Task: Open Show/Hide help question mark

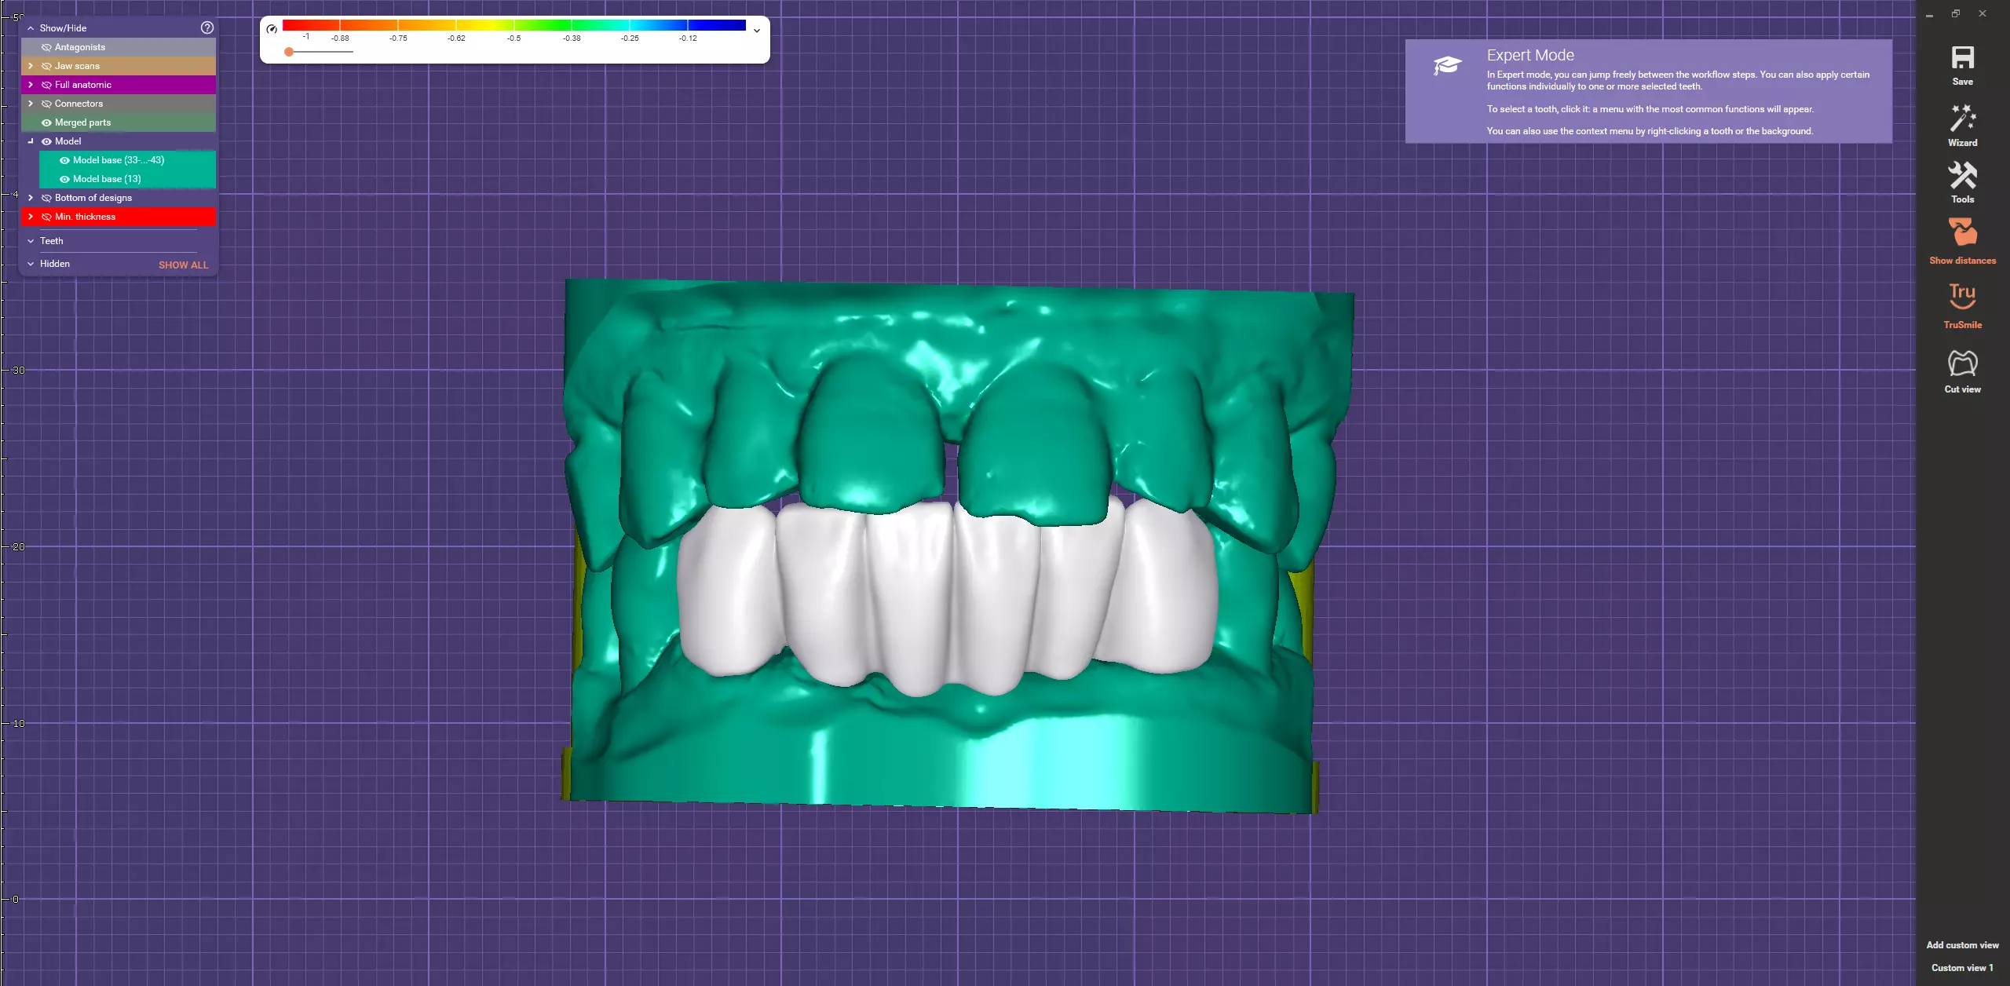Action: point(207,27)
